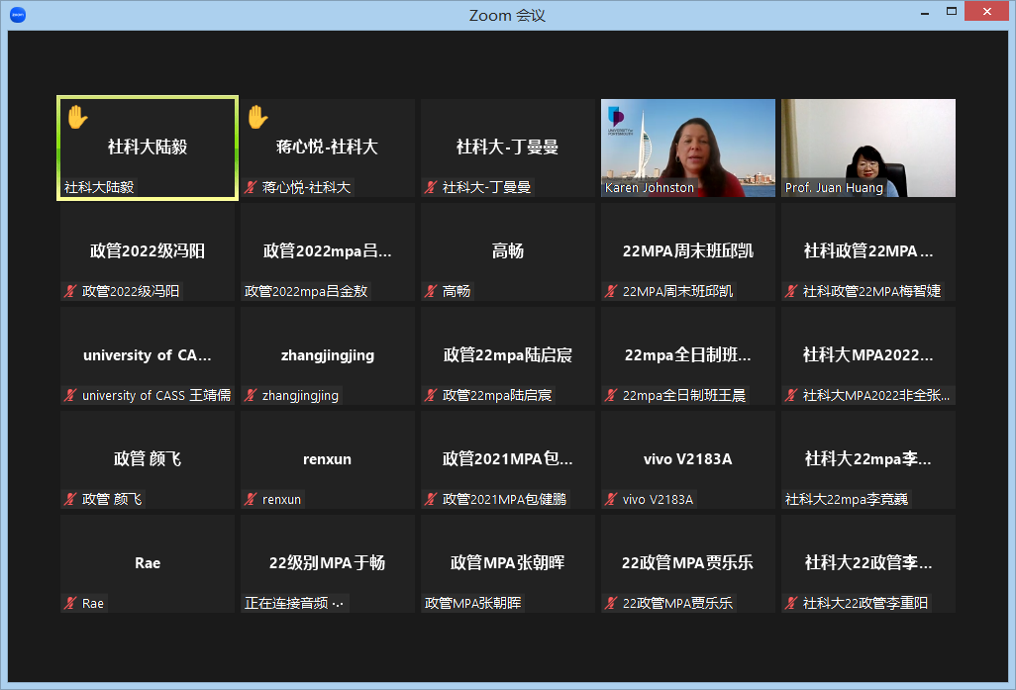The image size is (1016, 690).
Task: Click the Zoom logo in title bar
Action: 18,14
